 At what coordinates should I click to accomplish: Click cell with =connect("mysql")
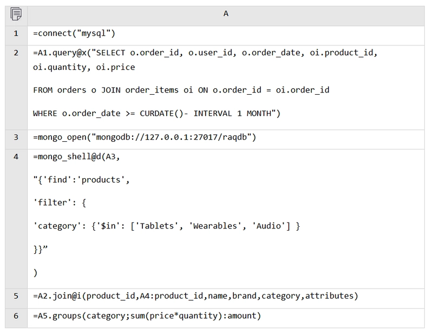pos(226,36)
